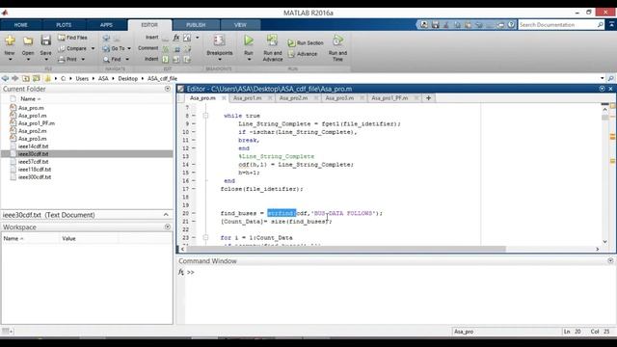
Task: Click the search magnifier icon in documentation box
Action: (600, 25)
